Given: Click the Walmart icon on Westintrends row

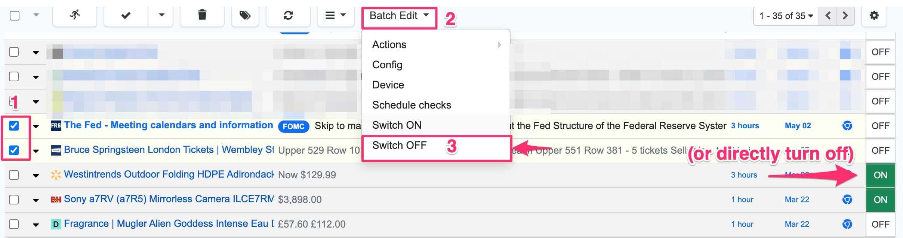Looking at the screenshot, I should 55,175.
